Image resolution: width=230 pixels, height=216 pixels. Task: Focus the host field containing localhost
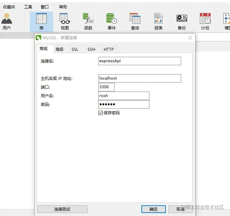click(x=140, y=78)
